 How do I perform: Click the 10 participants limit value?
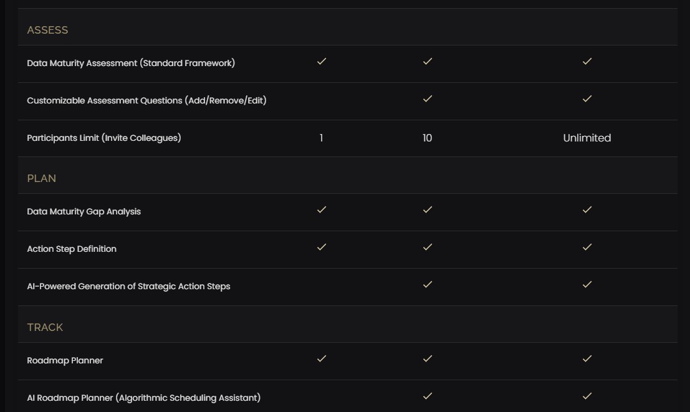[x=428, y=138]
